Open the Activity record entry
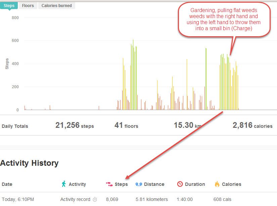277x206 pixels. [x=75, y=199]
